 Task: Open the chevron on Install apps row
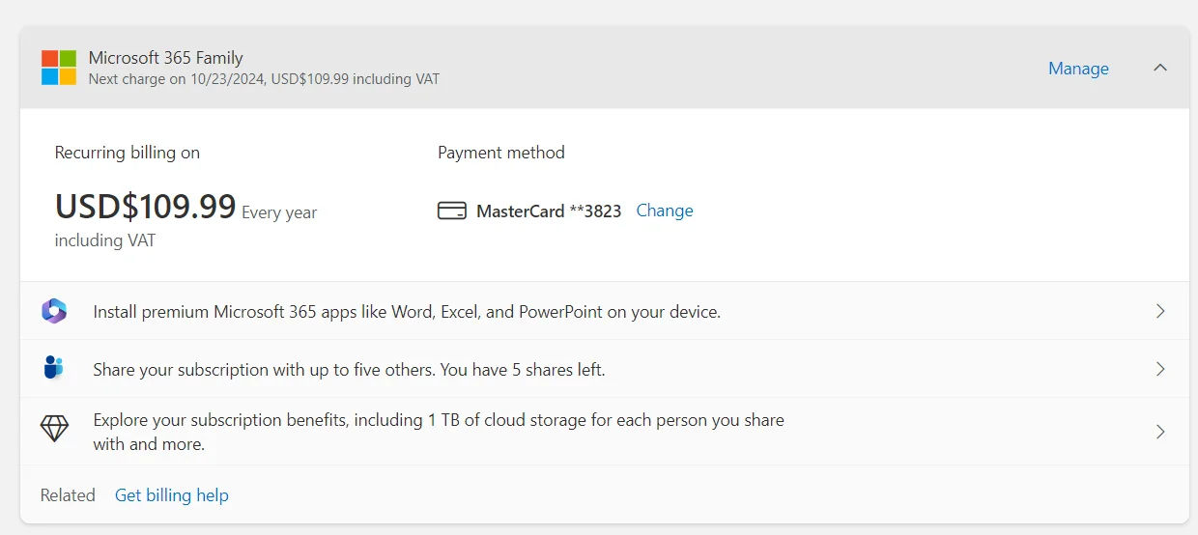point(1160,311)
